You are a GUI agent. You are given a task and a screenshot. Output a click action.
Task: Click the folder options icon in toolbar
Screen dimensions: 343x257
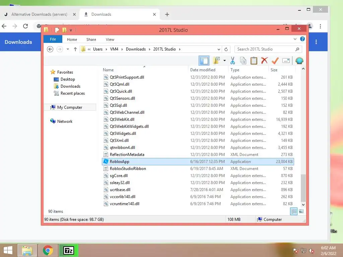(216, 61)
